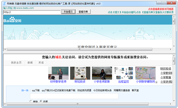Click the http:// URL input field
178x108 pixels.
pyautogui.click(x=32, y=12)
